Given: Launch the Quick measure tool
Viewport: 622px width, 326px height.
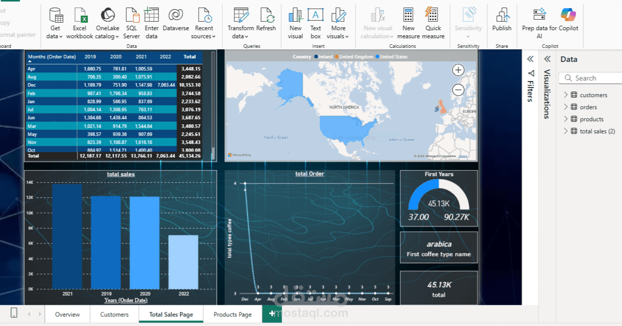Looking at the screenshot, I should 433,23.
